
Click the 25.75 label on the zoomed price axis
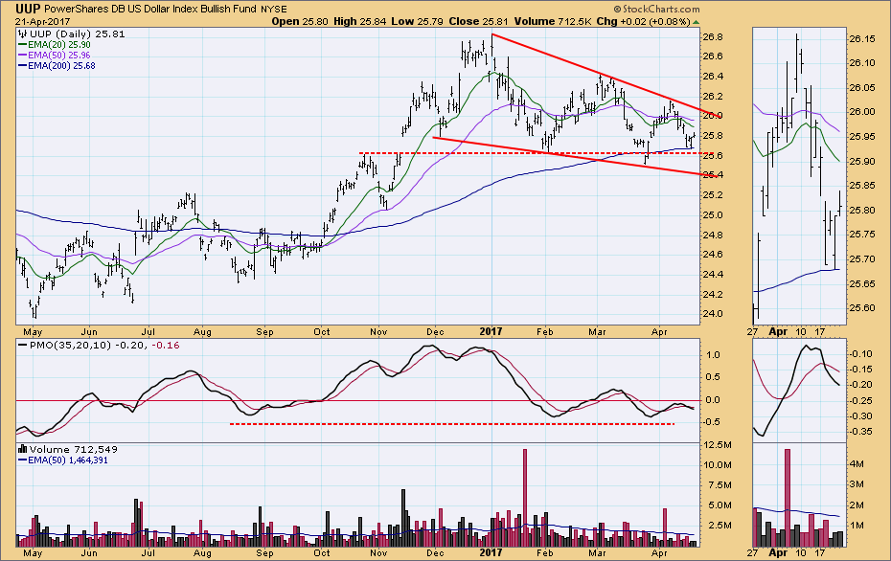pyautogui.click(x=862, y=235)
